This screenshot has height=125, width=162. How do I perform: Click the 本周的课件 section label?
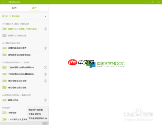6,108
